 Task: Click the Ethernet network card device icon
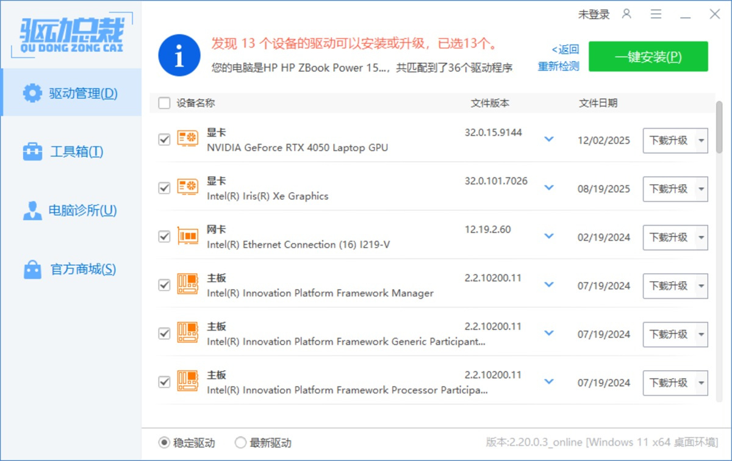[x=187, y=237]
